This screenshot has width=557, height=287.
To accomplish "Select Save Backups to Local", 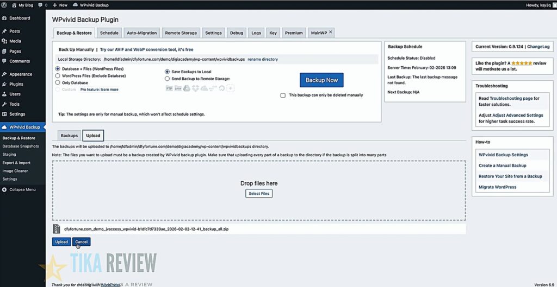I will point(168,72).
